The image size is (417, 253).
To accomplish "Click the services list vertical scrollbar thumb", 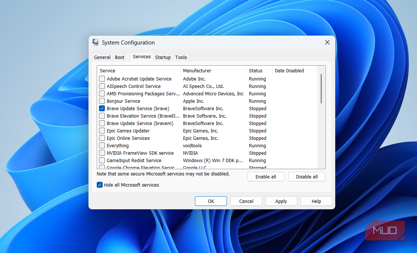I will coord(321,89).
